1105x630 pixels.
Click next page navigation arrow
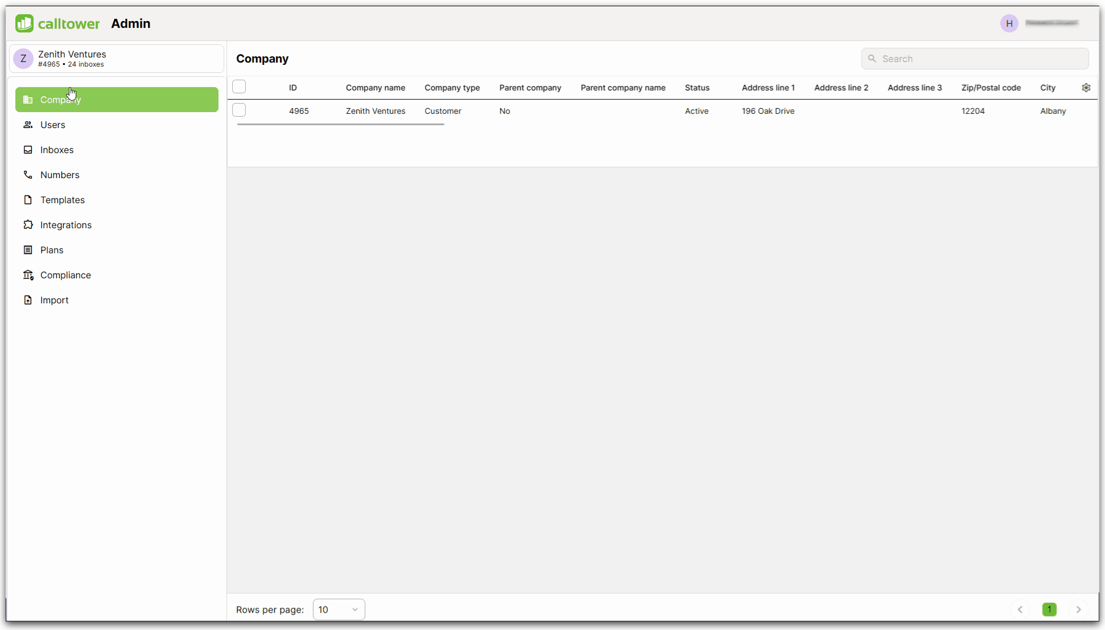pos(1078,609)
